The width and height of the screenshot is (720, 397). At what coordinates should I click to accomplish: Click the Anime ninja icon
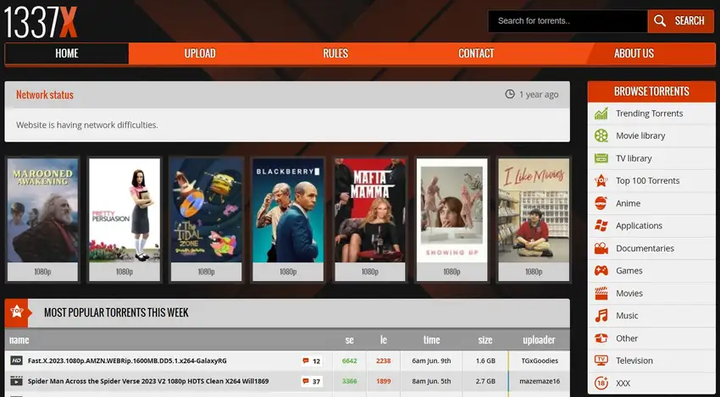[x=601, y=203]
